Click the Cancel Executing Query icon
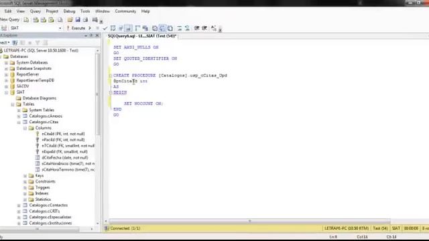The image size is (429, 241). pos(97,28)
